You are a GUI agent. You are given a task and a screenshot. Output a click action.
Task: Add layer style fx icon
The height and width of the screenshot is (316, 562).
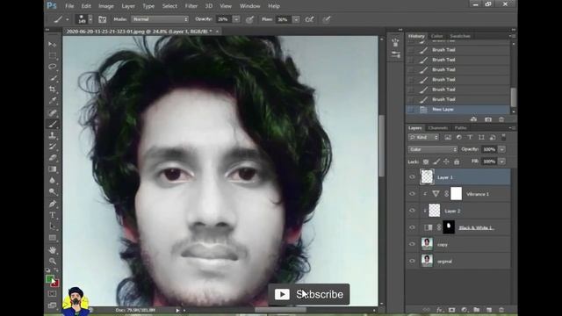[x=439, y=310]
